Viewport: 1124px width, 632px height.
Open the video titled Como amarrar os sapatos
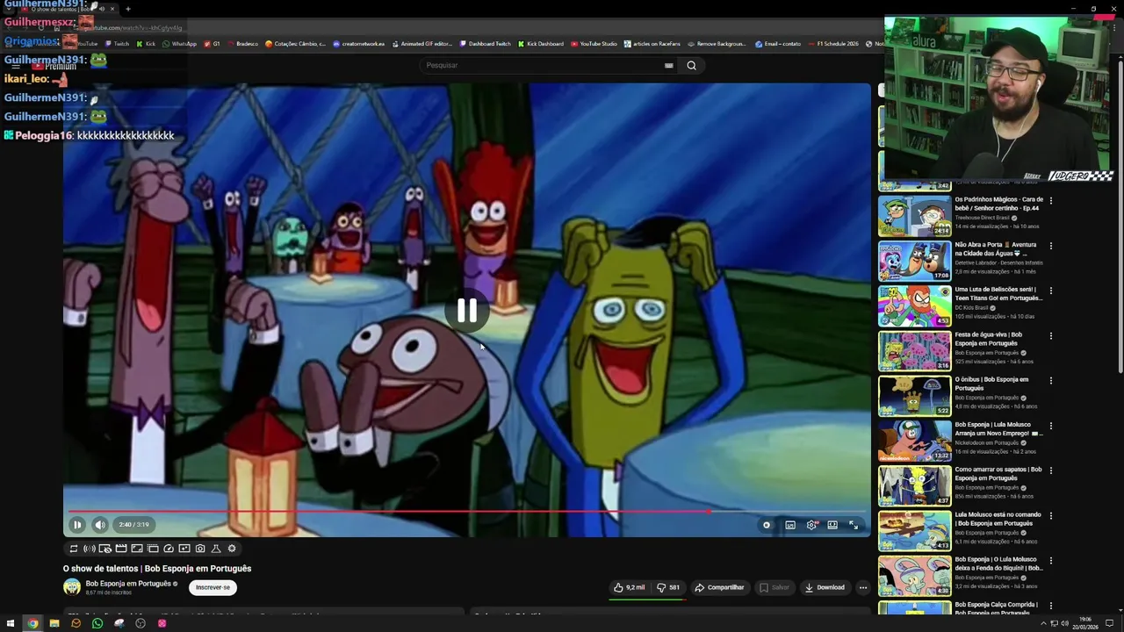tap(998, 473)
